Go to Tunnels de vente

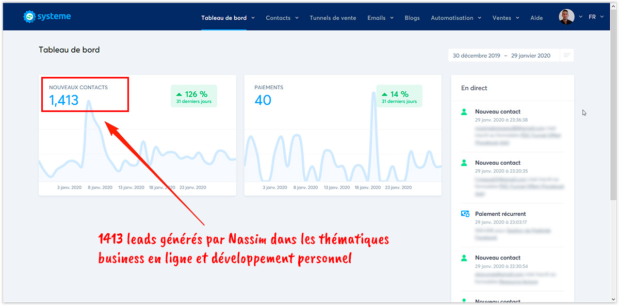click(333, 18)
